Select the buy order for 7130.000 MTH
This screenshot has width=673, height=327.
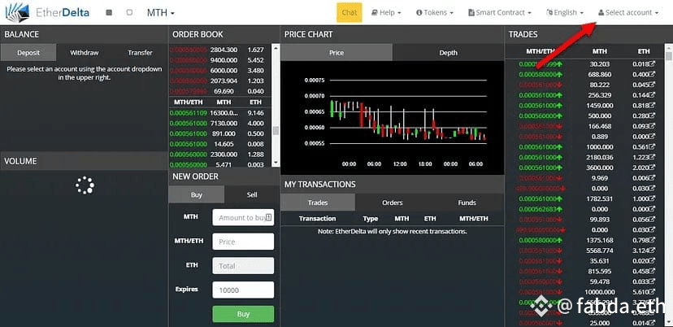point(220,124)
